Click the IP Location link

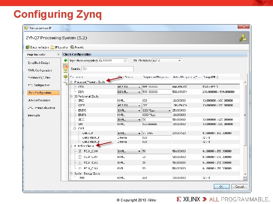[61, 47]
